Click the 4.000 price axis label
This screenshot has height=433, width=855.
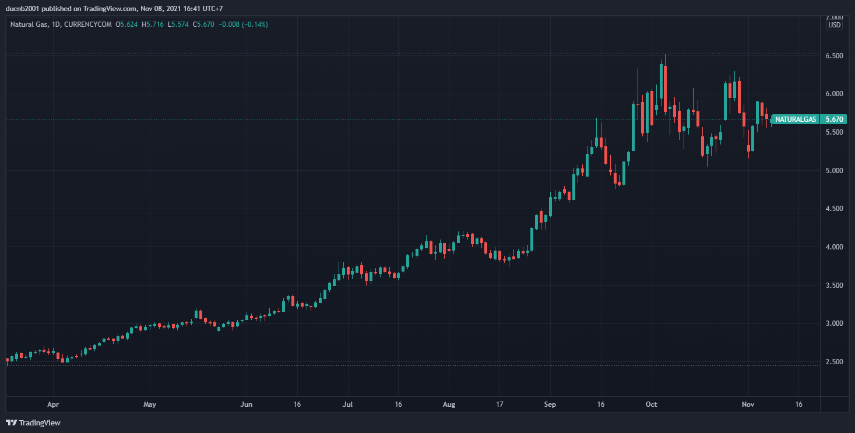[836, 247]
